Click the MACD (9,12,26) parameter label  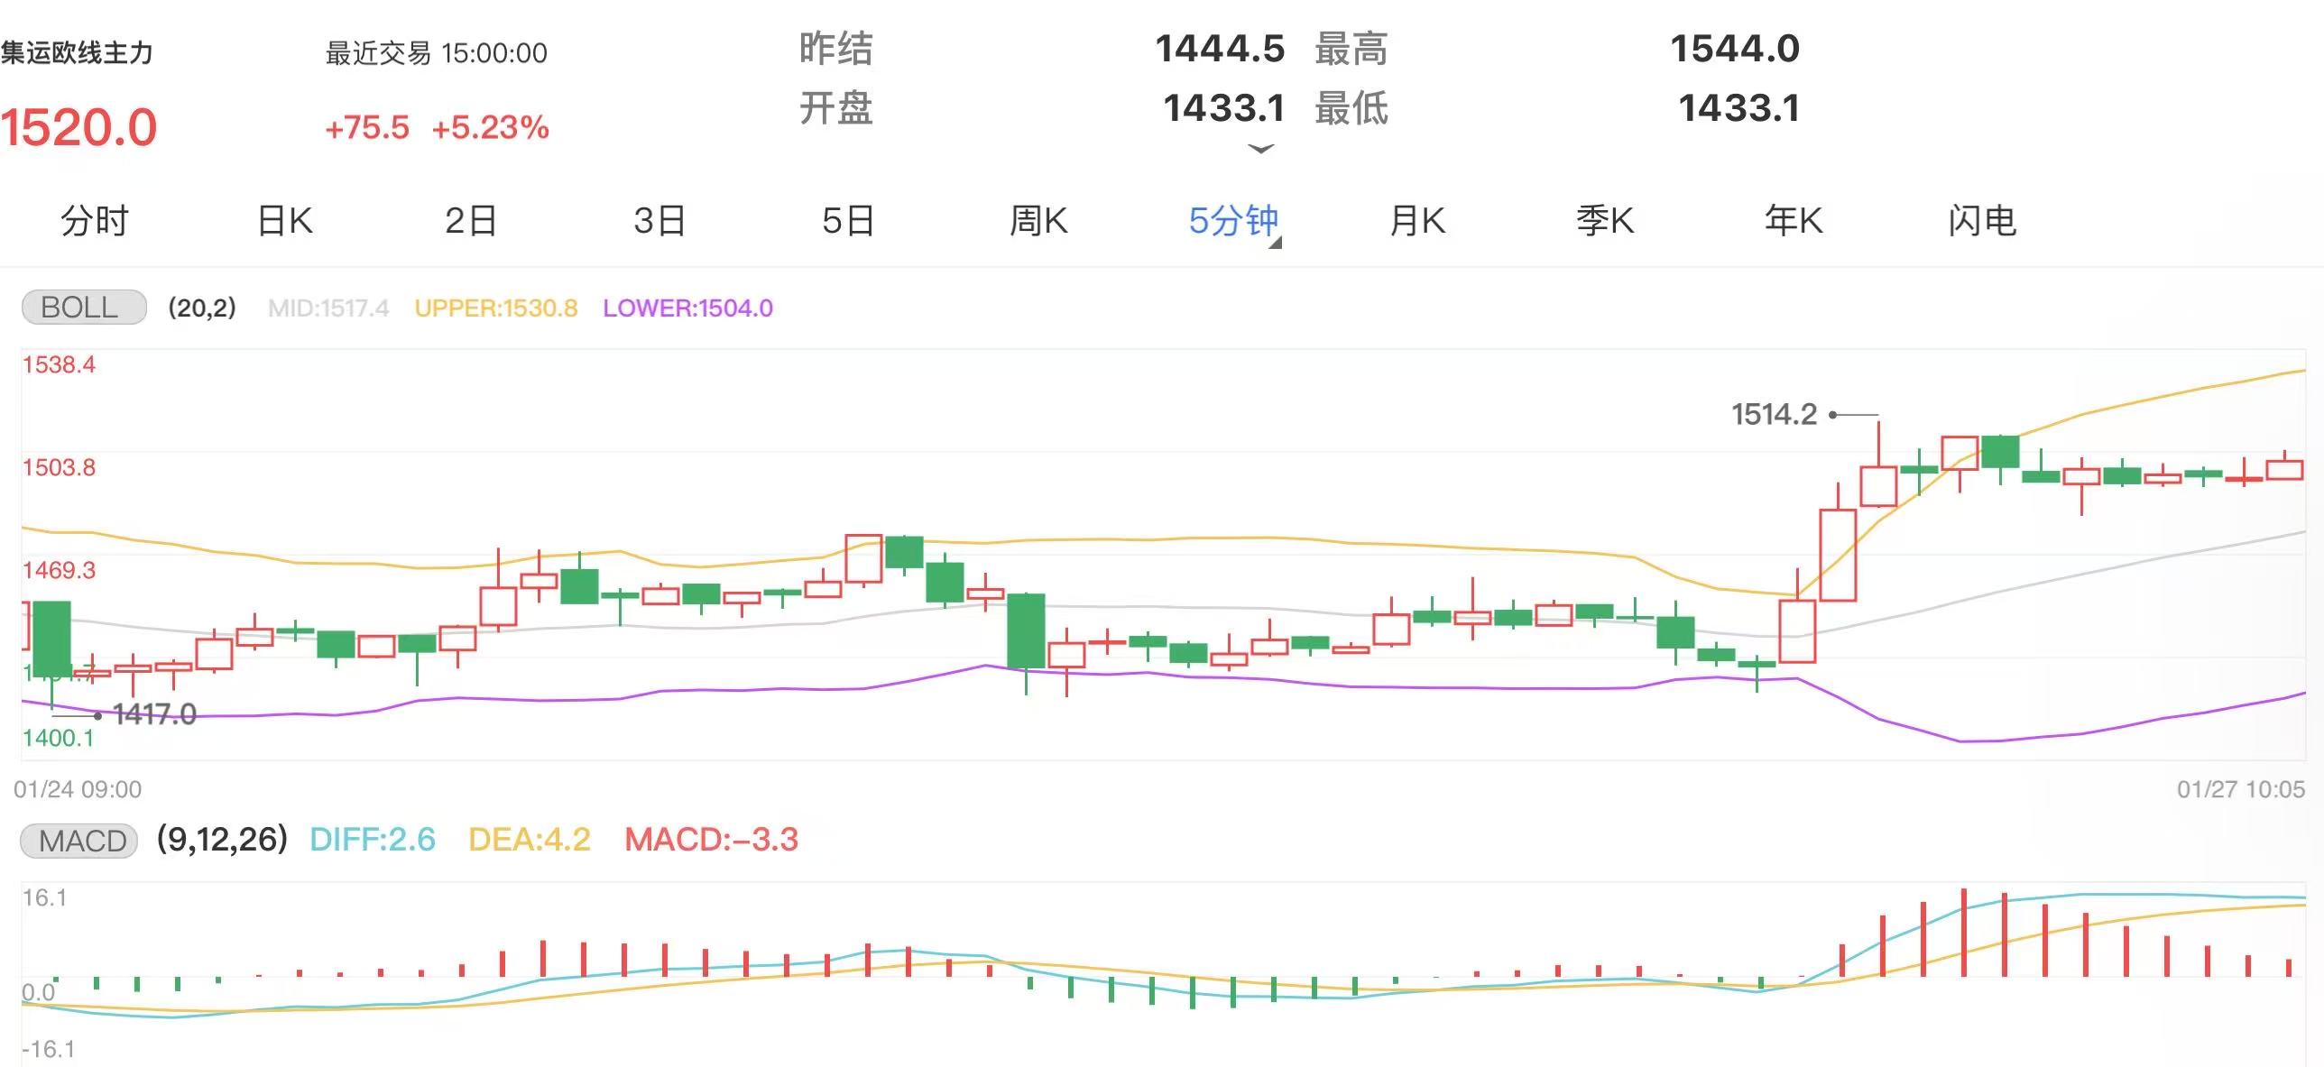point(222,840)
